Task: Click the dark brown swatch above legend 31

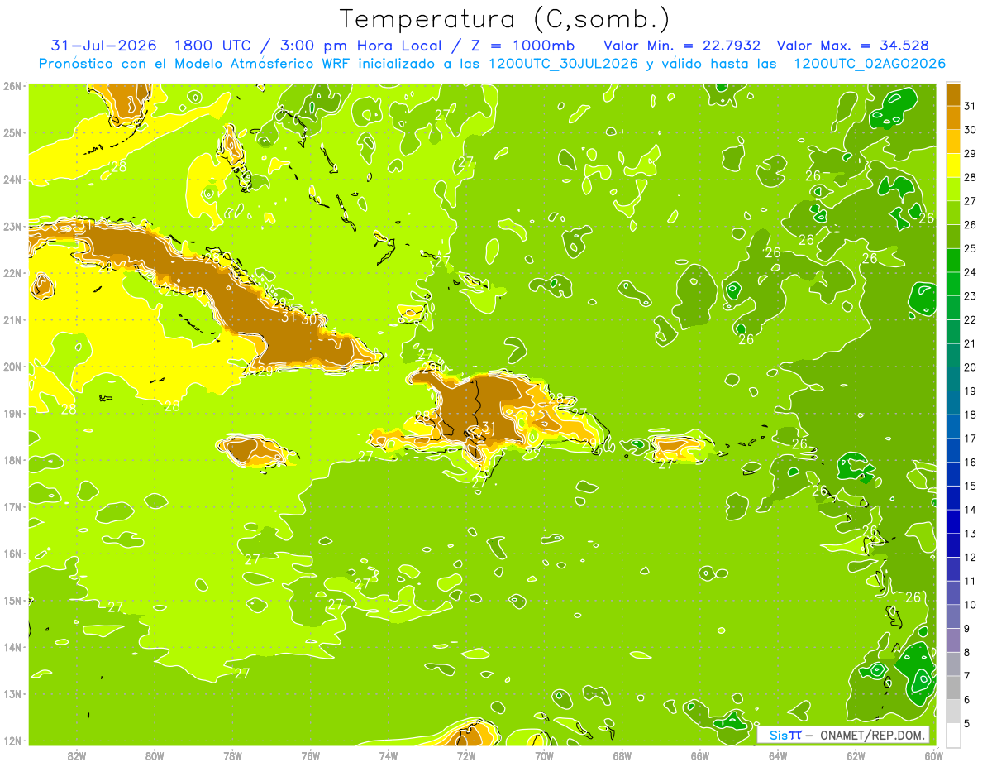Action: 952,94
